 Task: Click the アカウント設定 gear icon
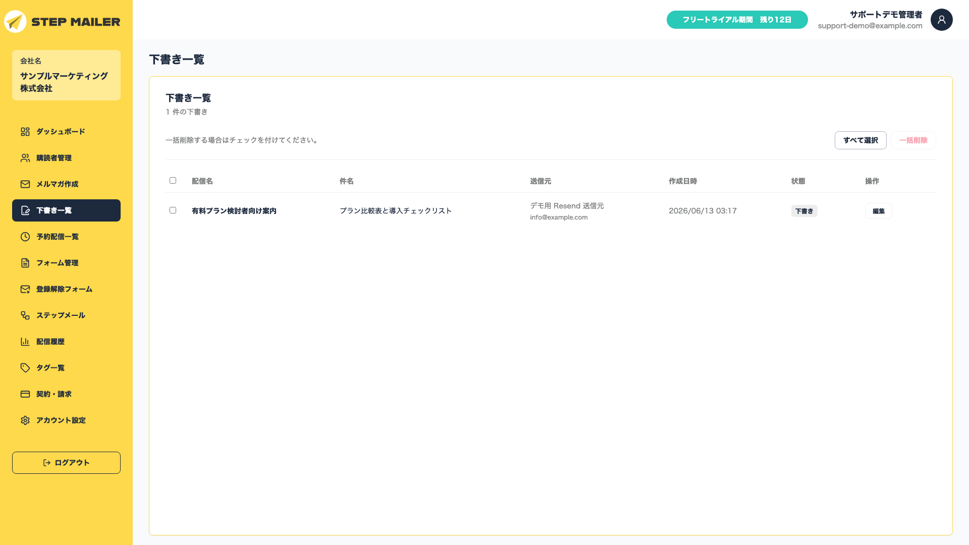25,420
